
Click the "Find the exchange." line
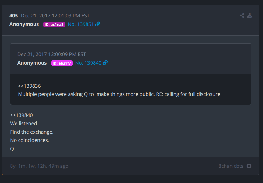[32, 132]
